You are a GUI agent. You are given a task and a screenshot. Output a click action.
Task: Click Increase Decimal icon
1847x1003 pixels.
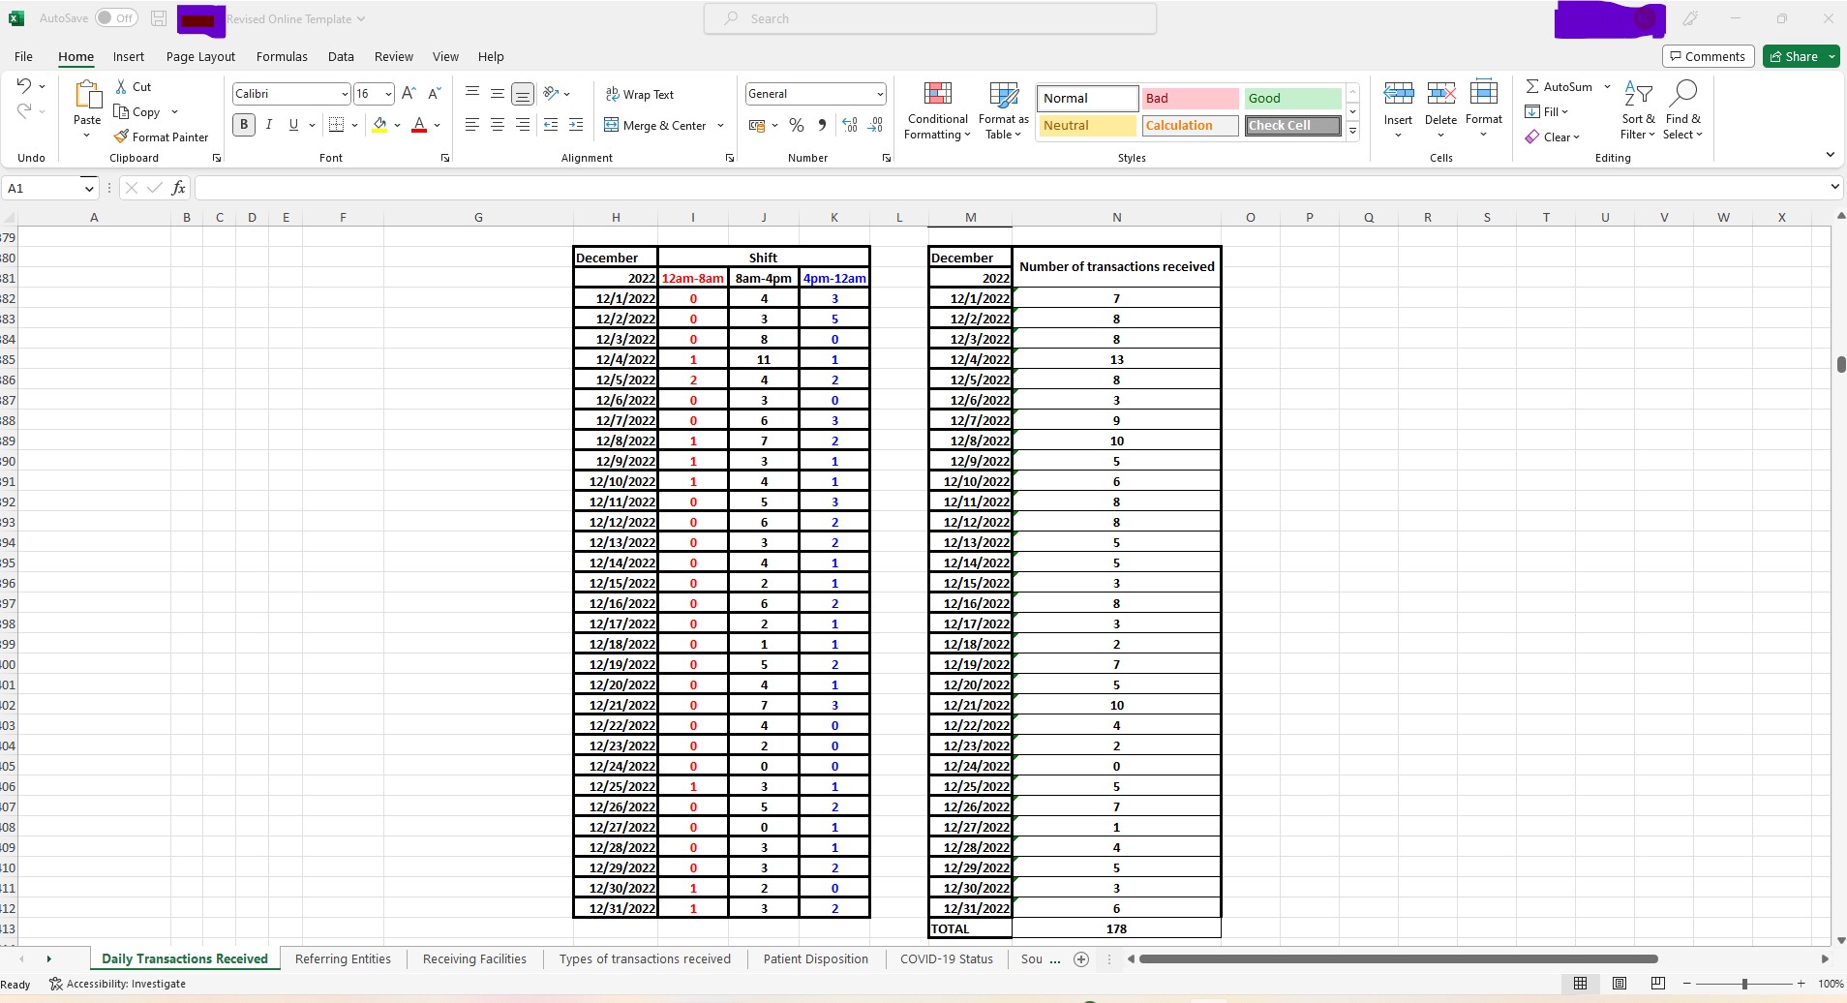(x=850, y=125)
